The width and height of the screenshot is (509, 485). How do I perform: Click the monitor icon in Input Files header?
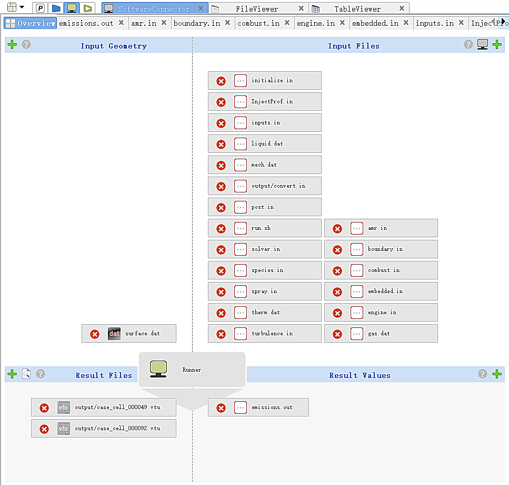tap(482, 45)
